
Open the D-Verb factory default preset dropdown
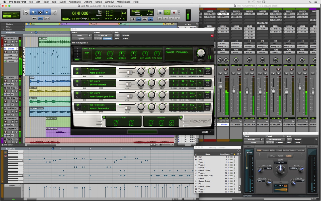[x=275, y=139]
